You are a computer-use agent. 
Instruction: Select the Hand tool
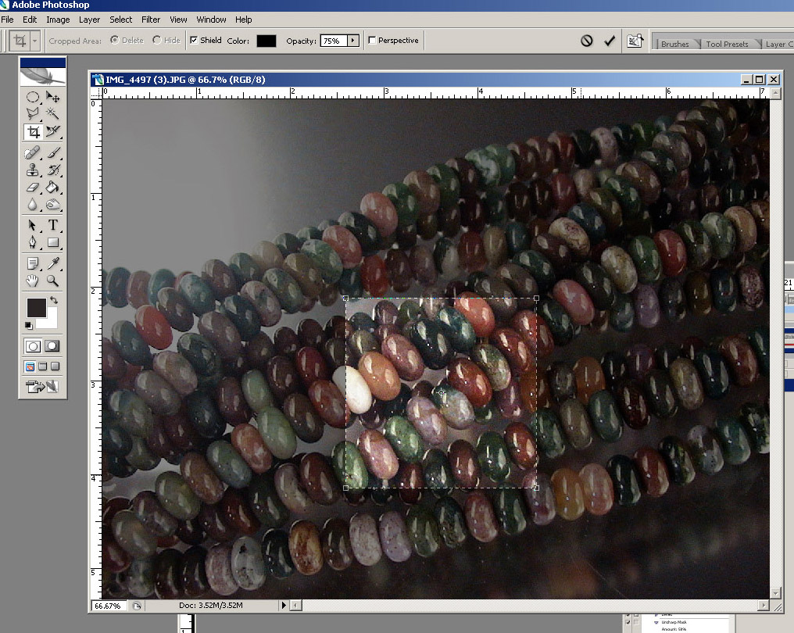point(32,281)
